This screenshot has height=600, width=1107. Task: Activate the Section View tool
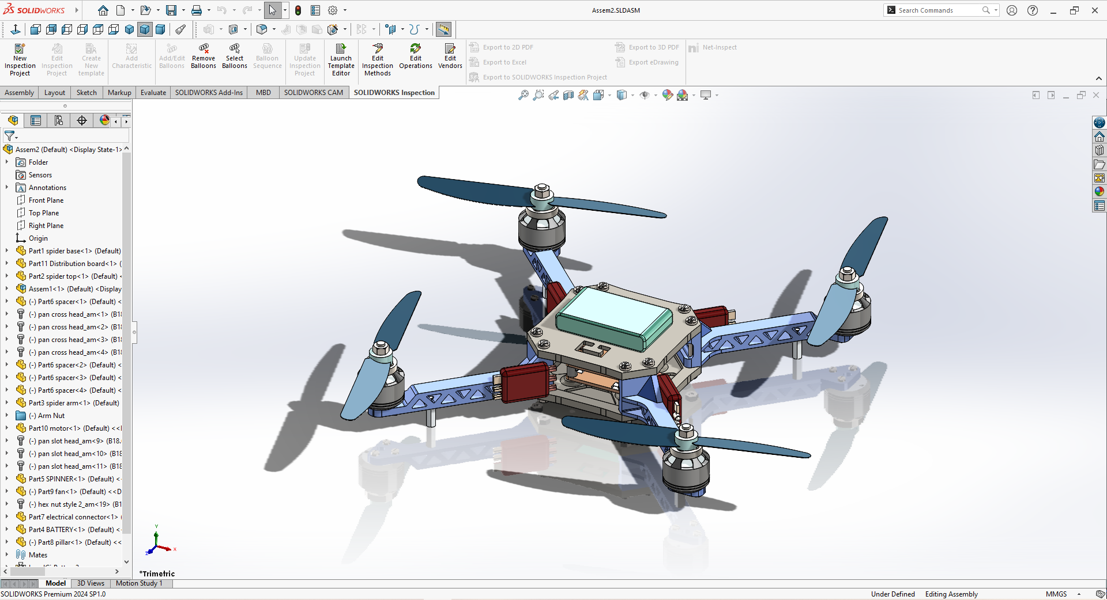pyautogui.click(x=568, y=96)
